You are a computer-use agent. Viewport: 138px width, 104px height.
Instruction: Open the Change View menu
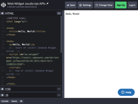(104, 5)
